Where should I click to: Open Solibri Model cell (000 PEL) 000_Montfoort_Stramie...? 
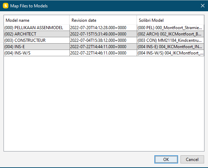[170, 28]
